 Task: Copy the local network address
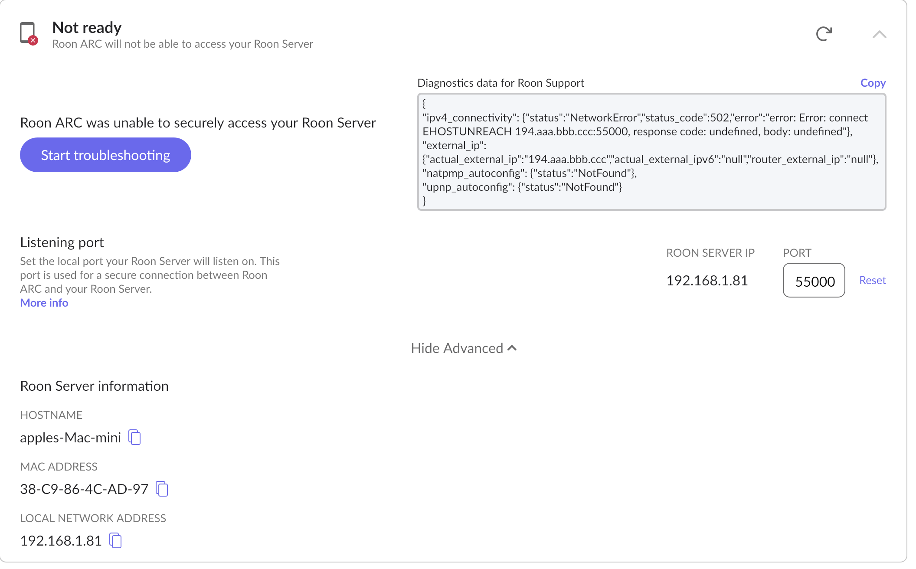tap(115, 540)
